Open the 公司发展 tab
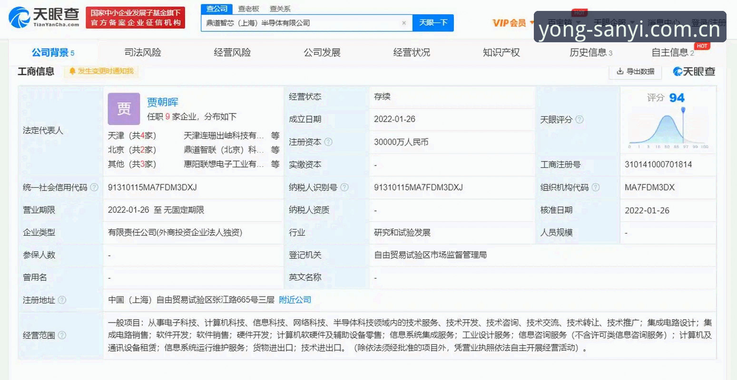Image resolution: width=737 pixels, height=380 pixels. (322, 52)
